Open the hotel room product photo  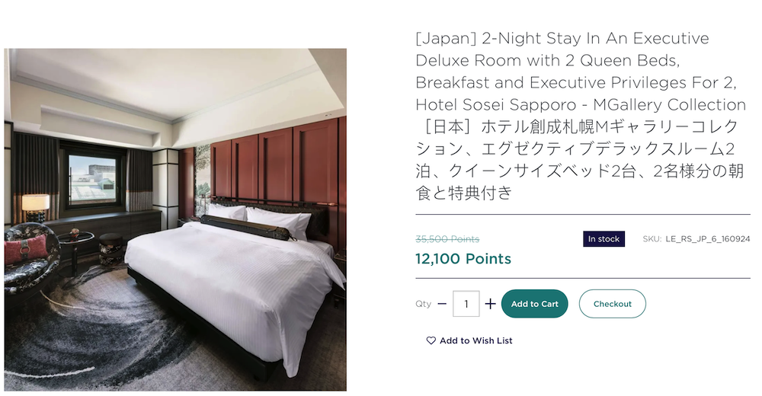[x=175, y=219]
